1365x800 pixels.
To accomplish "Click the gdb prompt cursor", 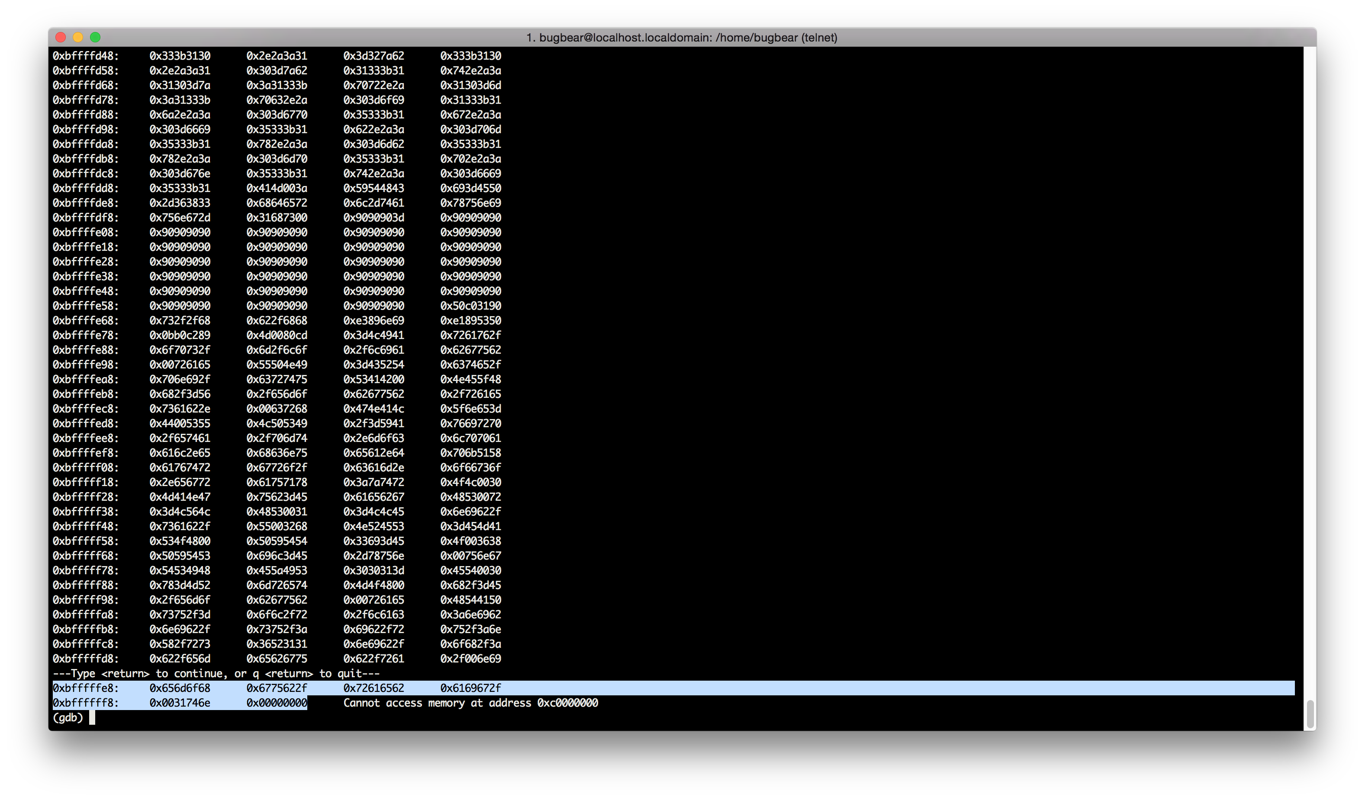I will [92, 718].
